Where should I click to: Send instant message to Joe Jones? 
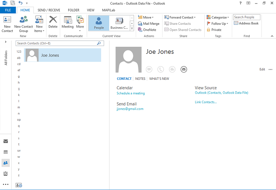[x=149, y=69]
